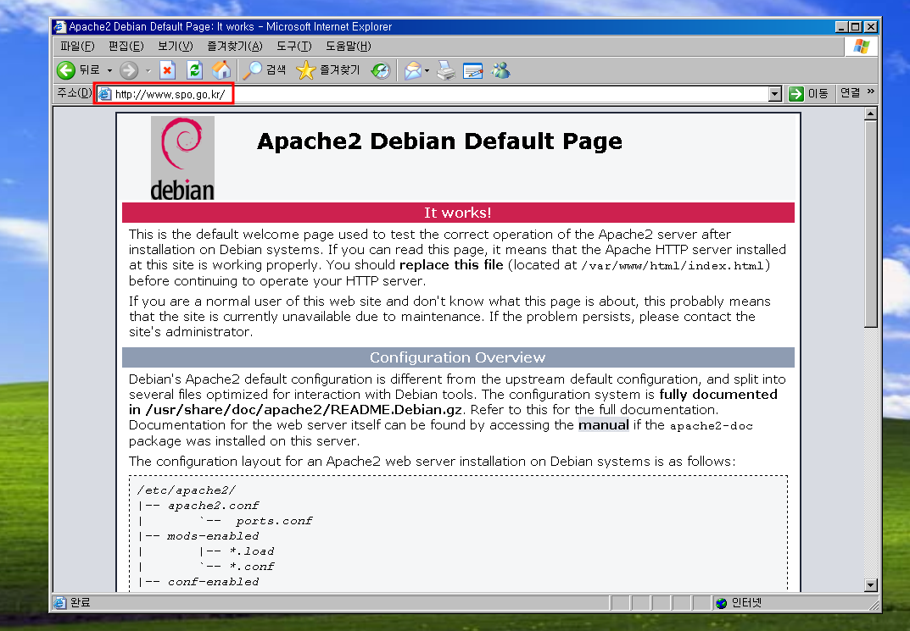The image size is (910, 631).
Task: Click the status bar page icon near 완료
Action: [x=60, y=603]
